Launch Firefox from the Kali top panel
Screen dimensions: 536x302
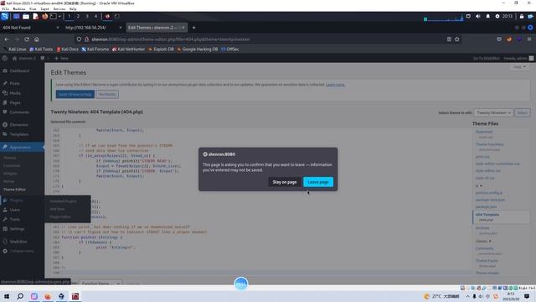click(44, 16)
